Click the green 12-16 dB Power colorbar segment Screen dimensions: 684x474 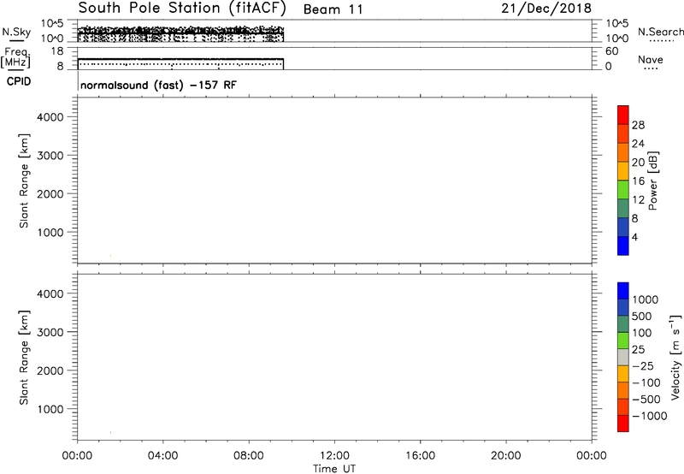pyautogui.click(x=623, y=189)
